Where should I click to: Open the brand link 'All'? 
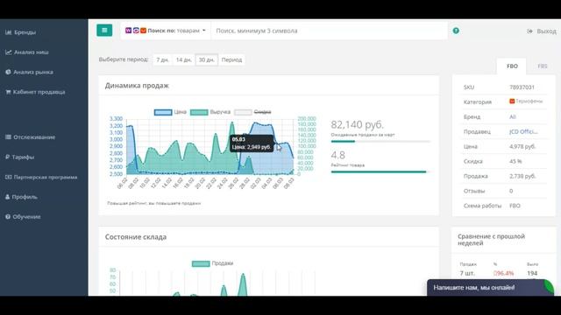tap(512, 116)
